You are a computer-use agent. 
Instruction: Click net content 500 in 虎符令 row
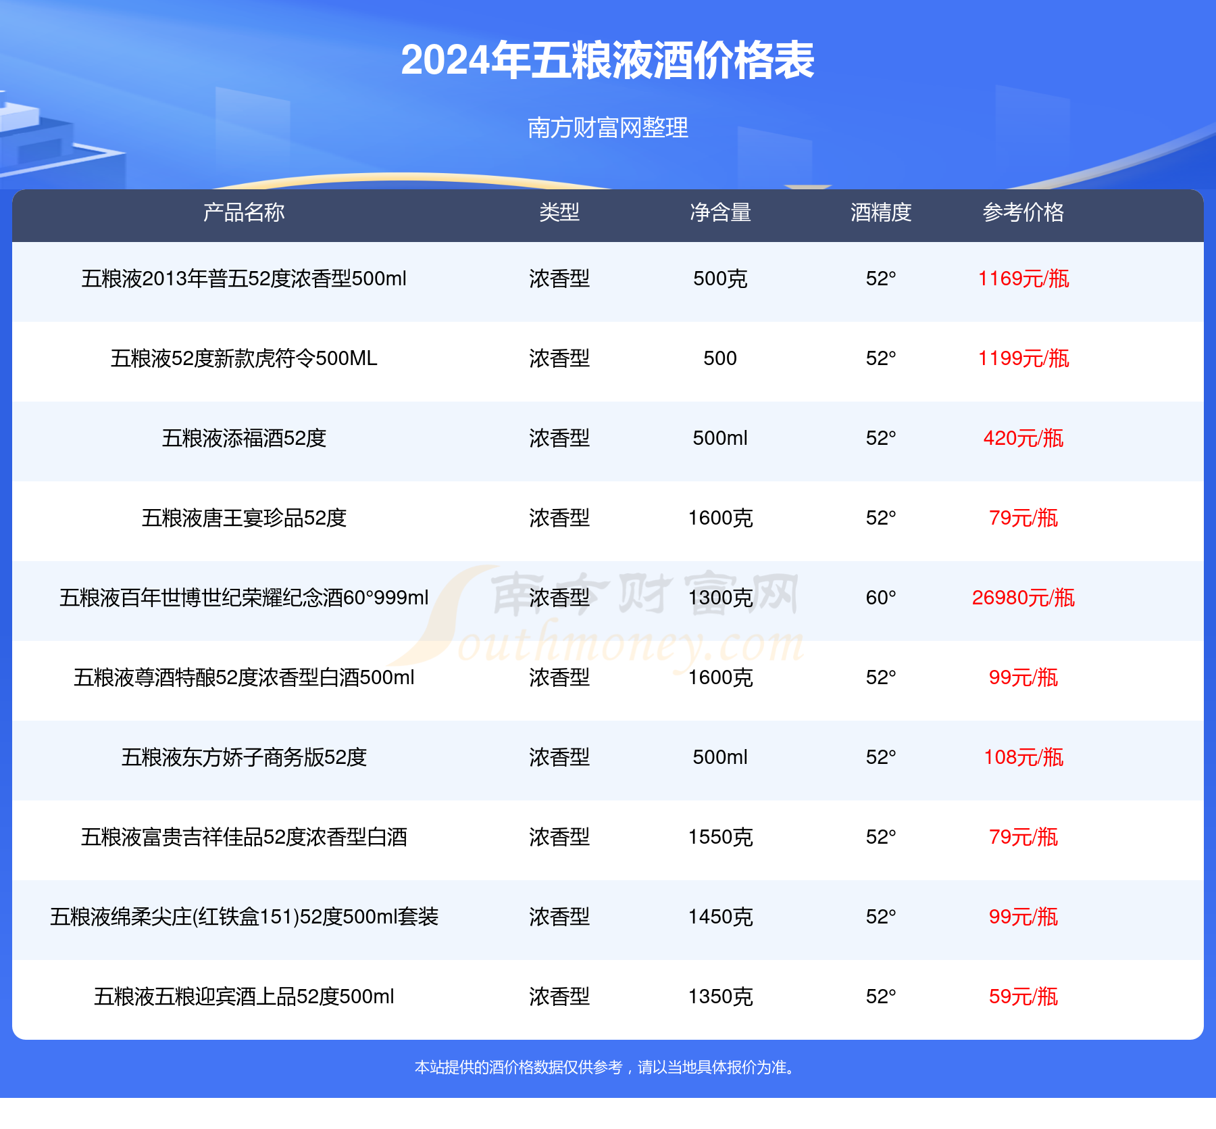(x=720, y=358)
